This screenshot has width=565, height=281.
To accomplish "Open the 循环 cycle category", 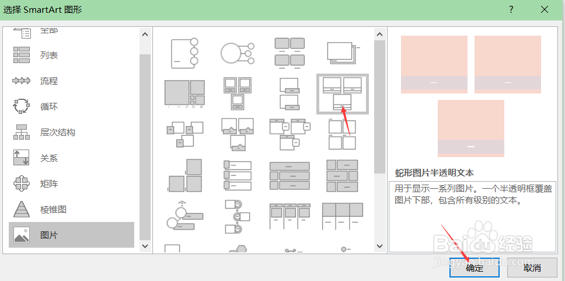I will (71, 107).
